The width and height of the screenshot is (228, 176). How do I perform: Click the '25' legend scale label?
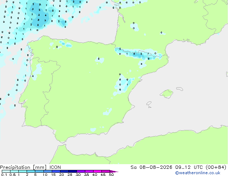coord(70,175)
